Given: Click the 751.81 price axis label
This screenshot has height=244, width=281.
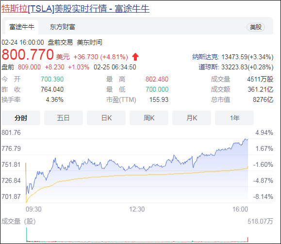Looking at the screenshot, I should click(11, 164).
